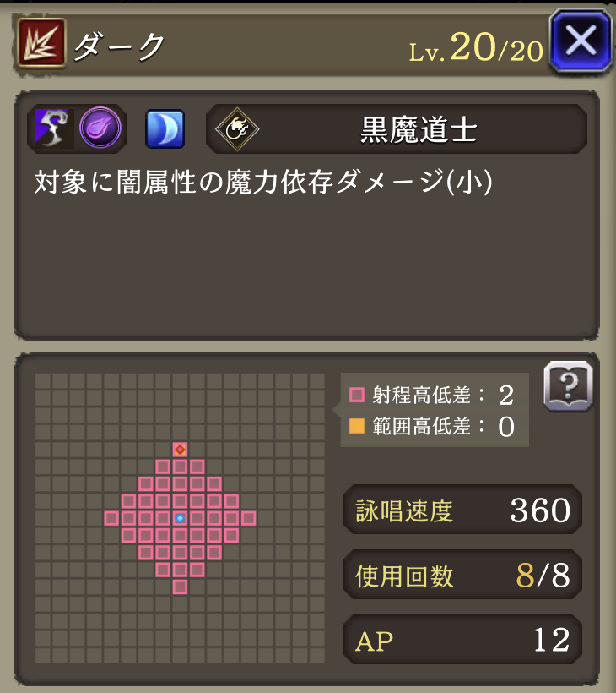
Task: Tap the orange target tile atop the diamond
Action: tap(180, 450)
